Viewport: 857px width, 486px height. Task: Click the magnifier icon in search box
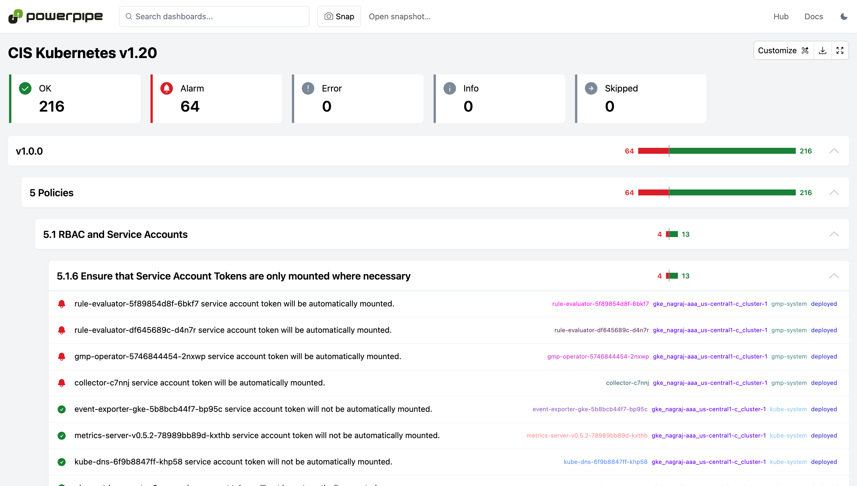coord(129,16)
